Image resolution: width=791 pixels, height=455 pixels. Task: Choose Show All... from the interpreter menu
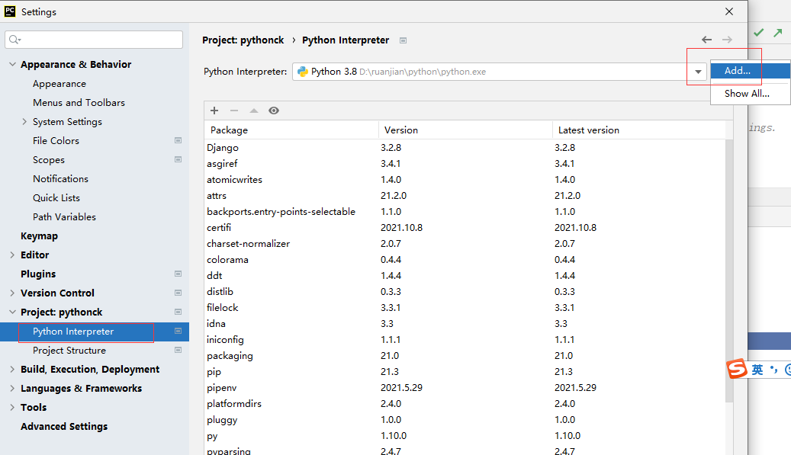[x=750, y=93]
